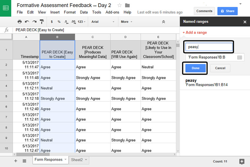Undo the last action
The height and width of the screenshot is (167, 250).
(27, 22)
